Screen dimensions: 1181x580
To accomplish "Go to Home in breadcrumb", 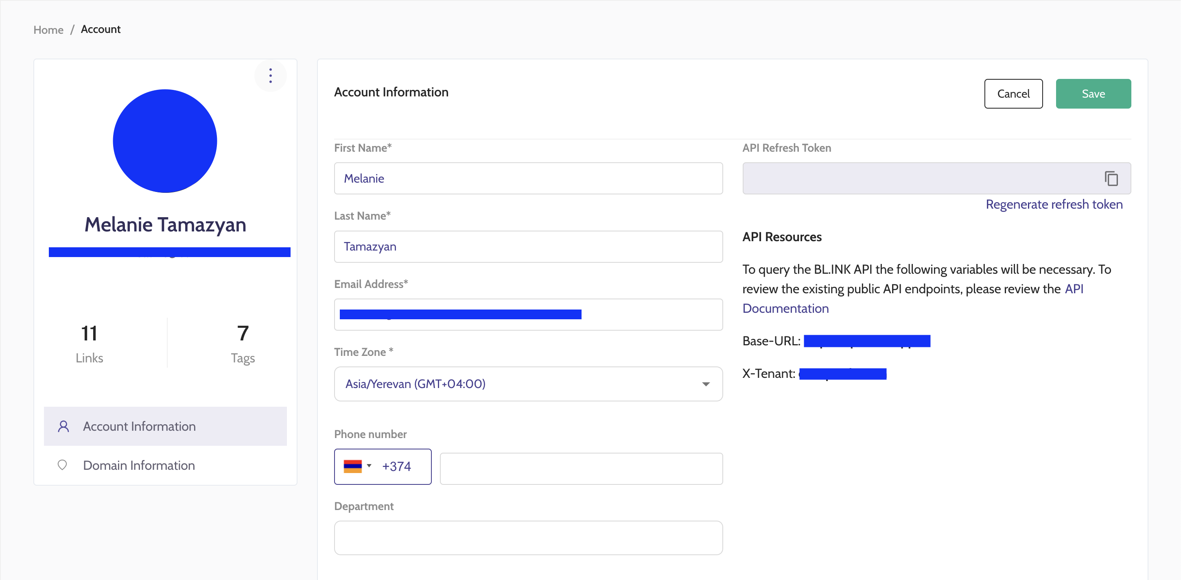I will tap(48, 30).
